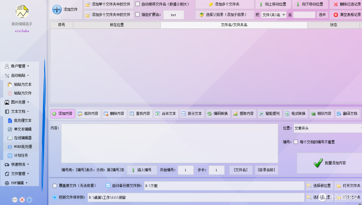Screen dimensions: 362x205
Task: Collapse 文本文档 in the sidebar
Action: 20,112
